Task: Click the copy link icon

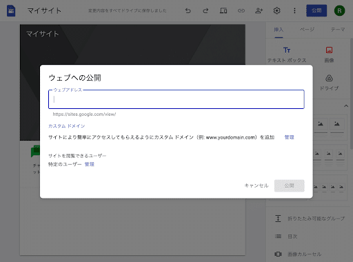Action: click(241, 10)
